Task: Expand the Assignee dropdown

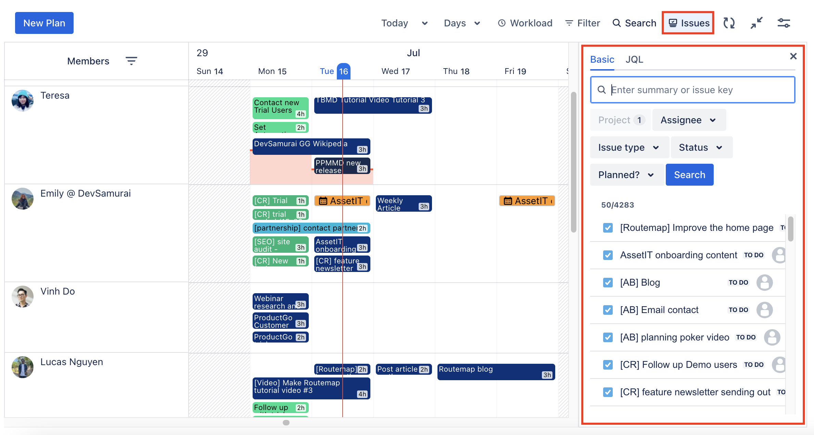Action: point(688,120)
